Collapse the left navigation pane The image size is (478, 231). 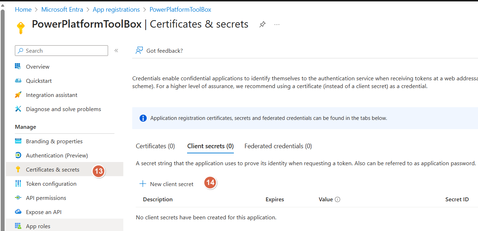116,50
